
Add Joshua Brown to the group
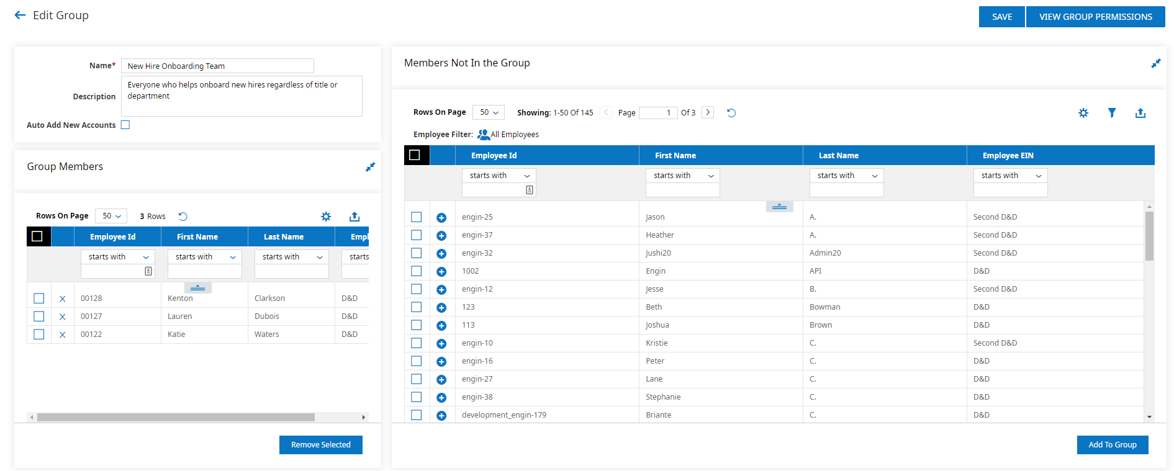point(441,325)
